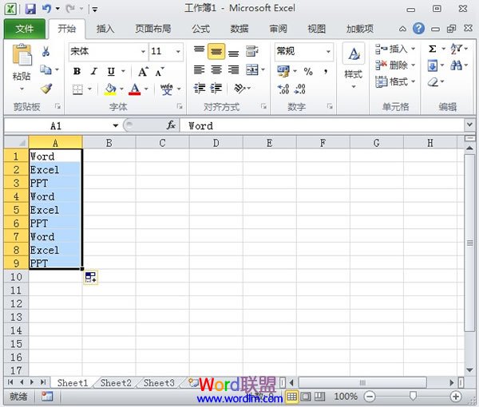The height and width of the screenshot is (407, 479).
Task: Open the 文件 file menu button
Action: 25,29
